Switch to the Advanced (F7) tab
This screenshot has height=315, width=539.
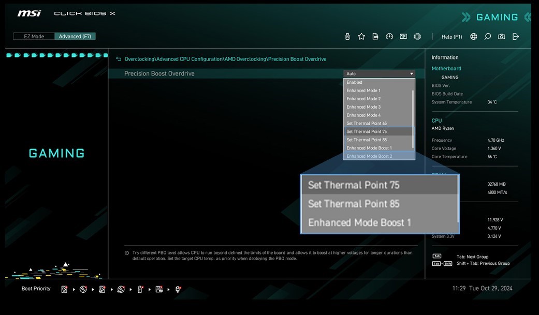click(x=75, y=36)
